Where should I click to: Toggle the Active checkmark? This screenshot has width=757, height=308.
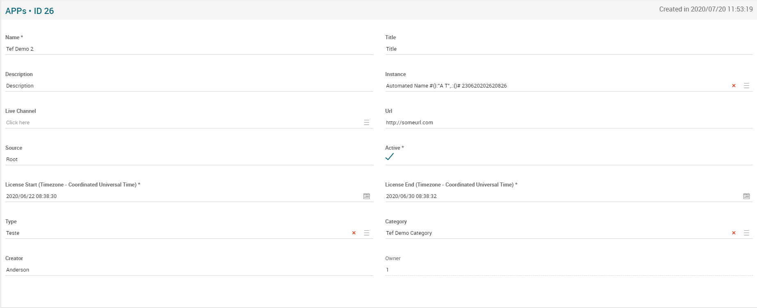[390, 157]
